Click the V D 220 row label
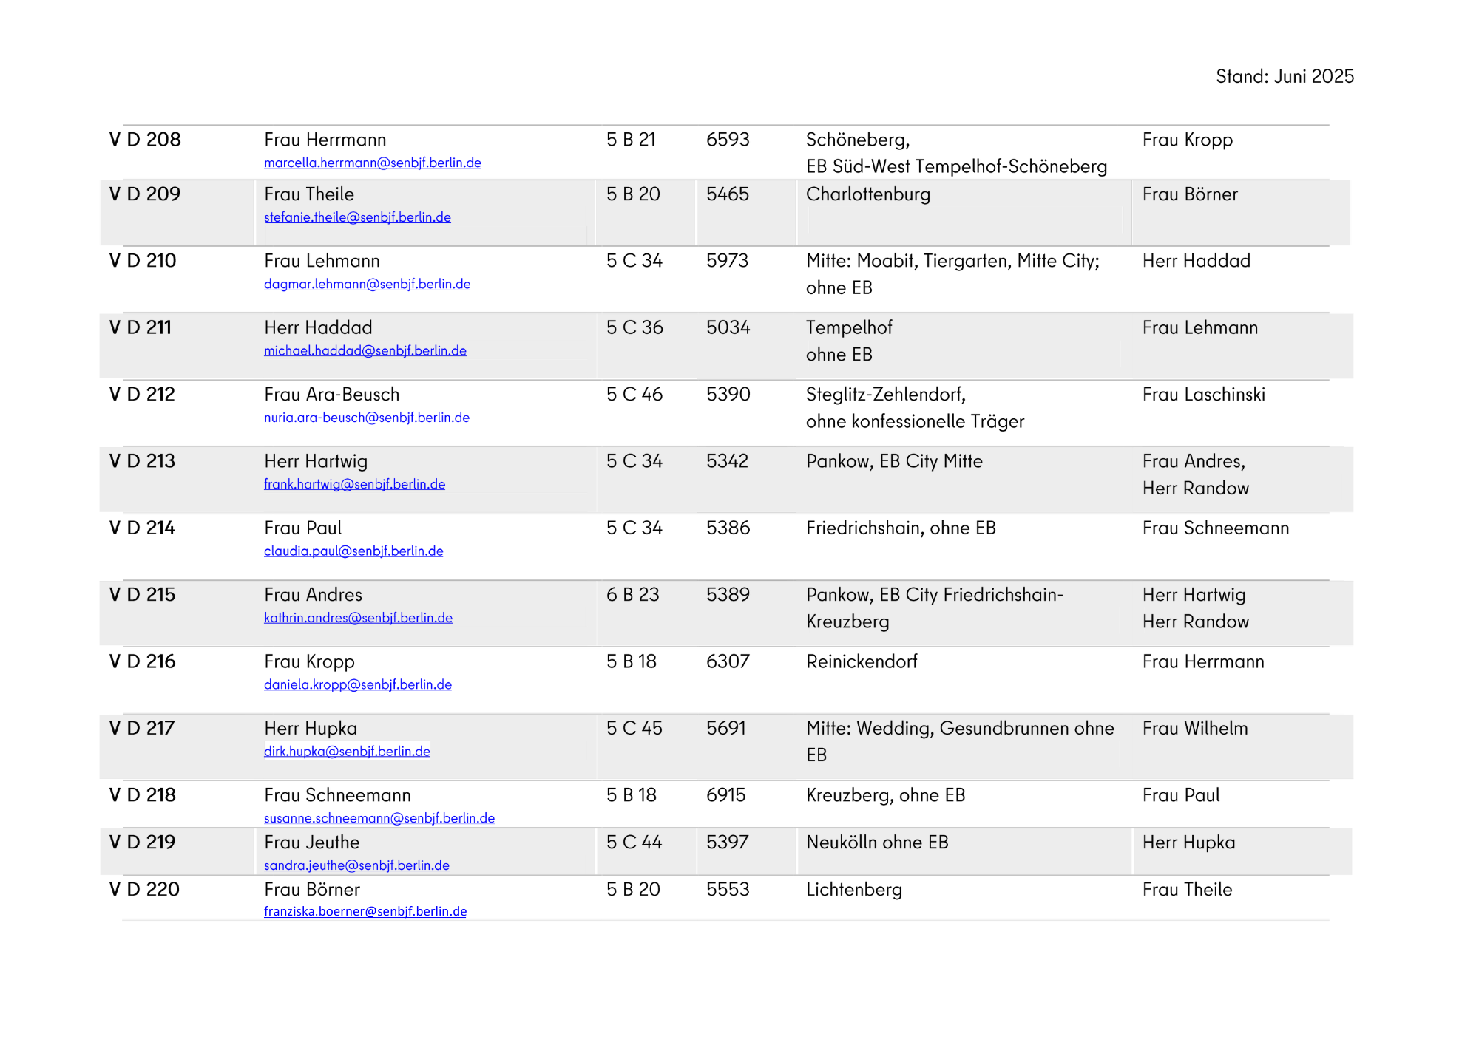Screen dimensions: 1479x1045 (x=144, y=889)
